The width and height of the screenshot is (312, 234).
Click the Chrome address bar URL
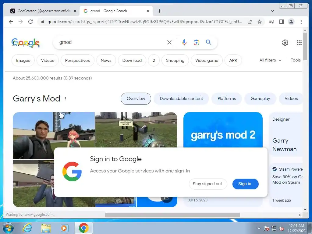tap(145, 22)
